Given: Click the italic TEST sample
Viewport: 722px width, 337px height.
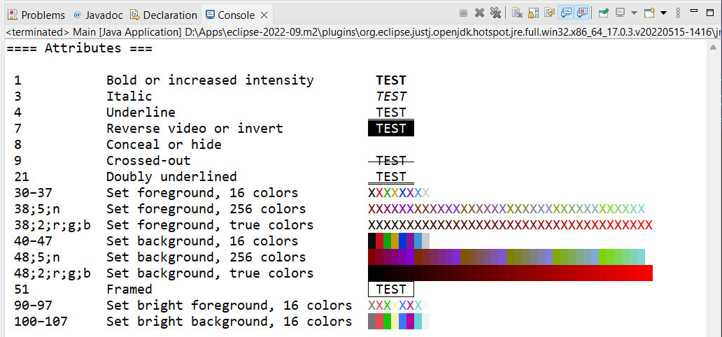Looking at the screenshot, I should pos(391,96).
